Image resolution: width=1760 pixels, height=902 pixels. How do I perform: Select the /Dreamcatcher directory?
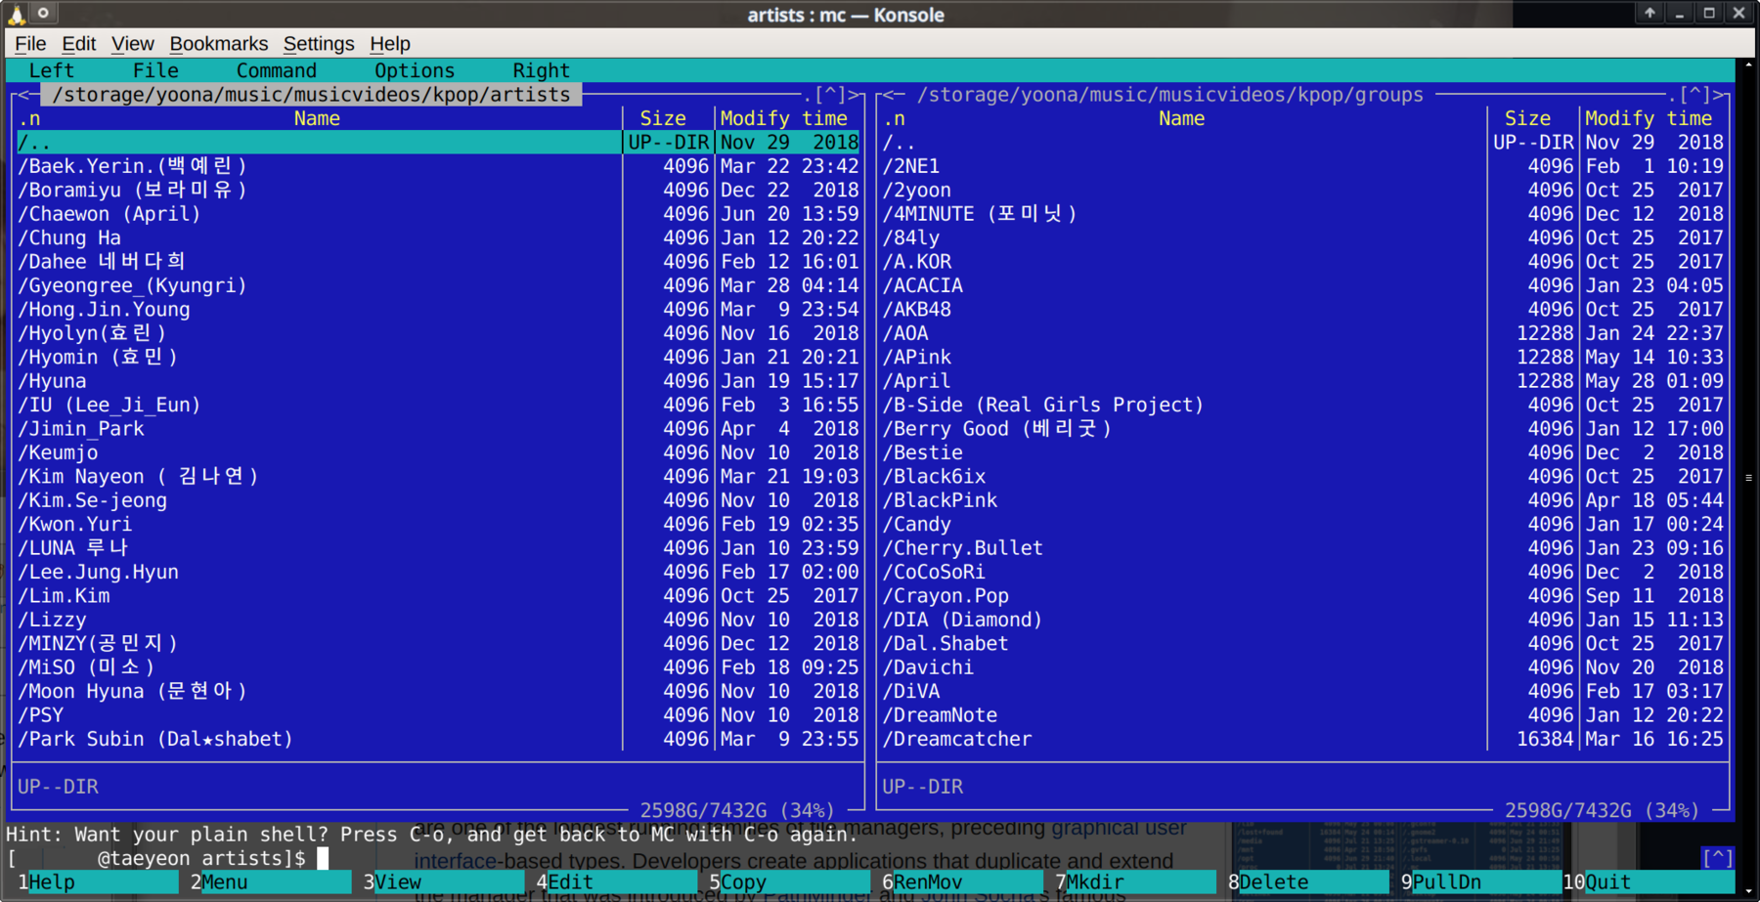(x=957, y=739)
